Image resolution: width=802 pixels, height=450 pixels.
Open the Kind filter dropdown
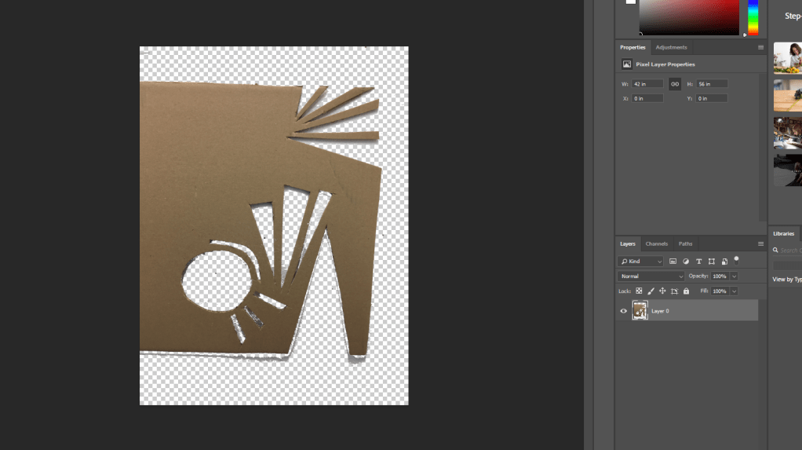(641, 262)
